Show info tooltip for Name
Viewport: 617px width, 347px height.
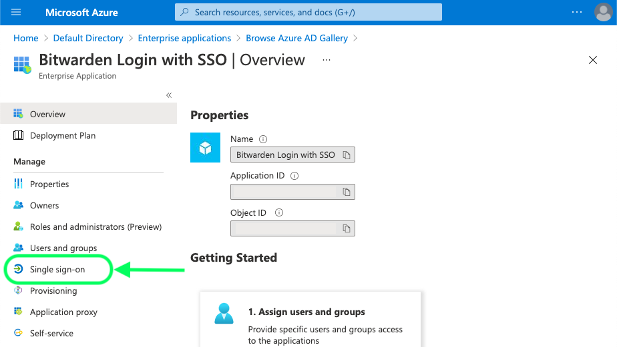263,139
